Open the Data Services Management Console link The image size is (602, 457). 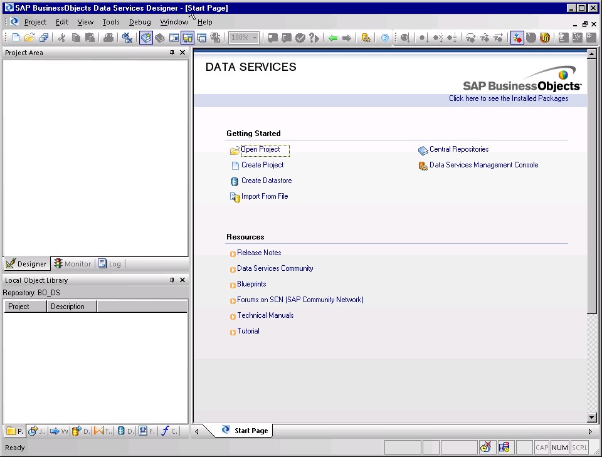coord(483,165)
